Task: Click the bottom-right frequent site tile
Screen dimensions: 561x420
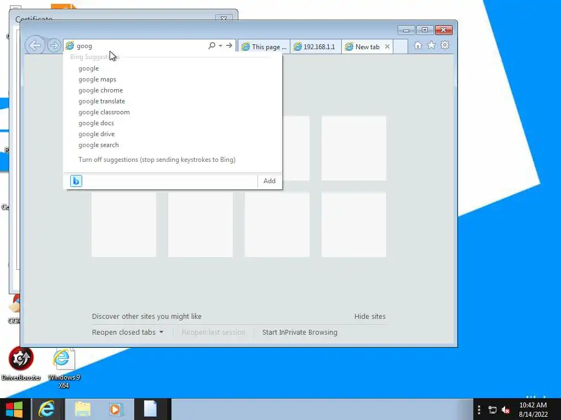Action: (x=354, y=225)
